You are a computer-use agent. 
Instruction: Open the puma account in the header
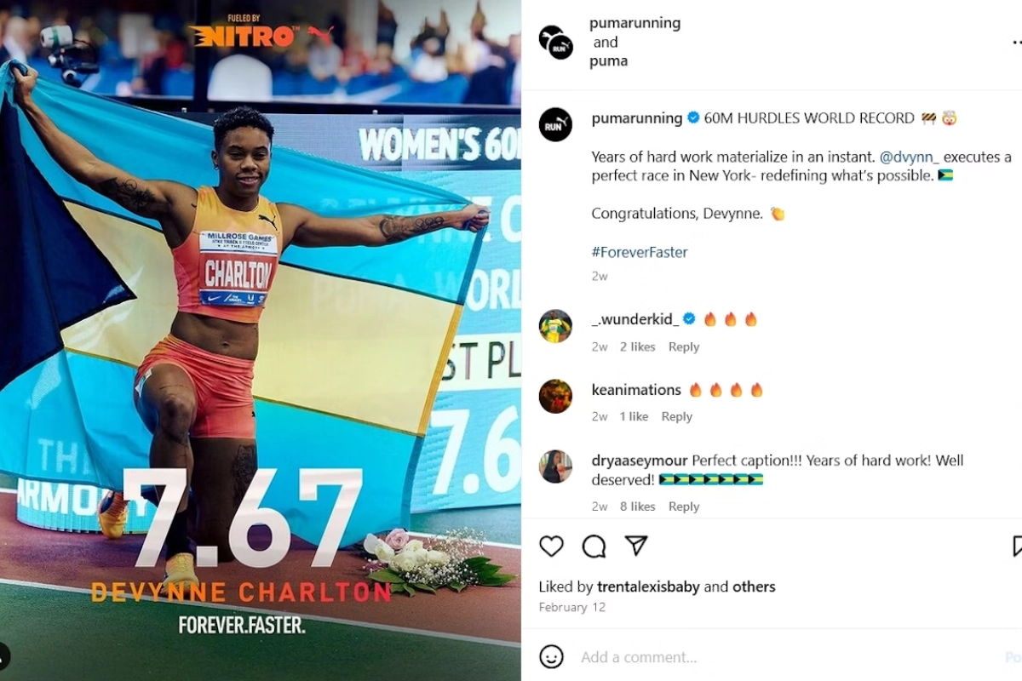pyautogui.click(x=609, y=60)
